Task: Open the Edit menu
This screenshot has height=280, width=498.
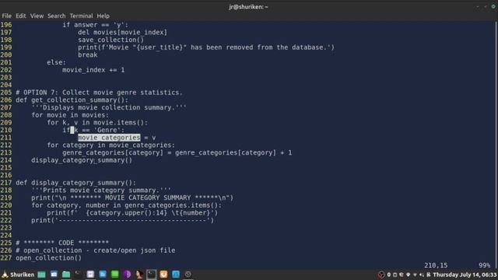Action: pos(21,16)
